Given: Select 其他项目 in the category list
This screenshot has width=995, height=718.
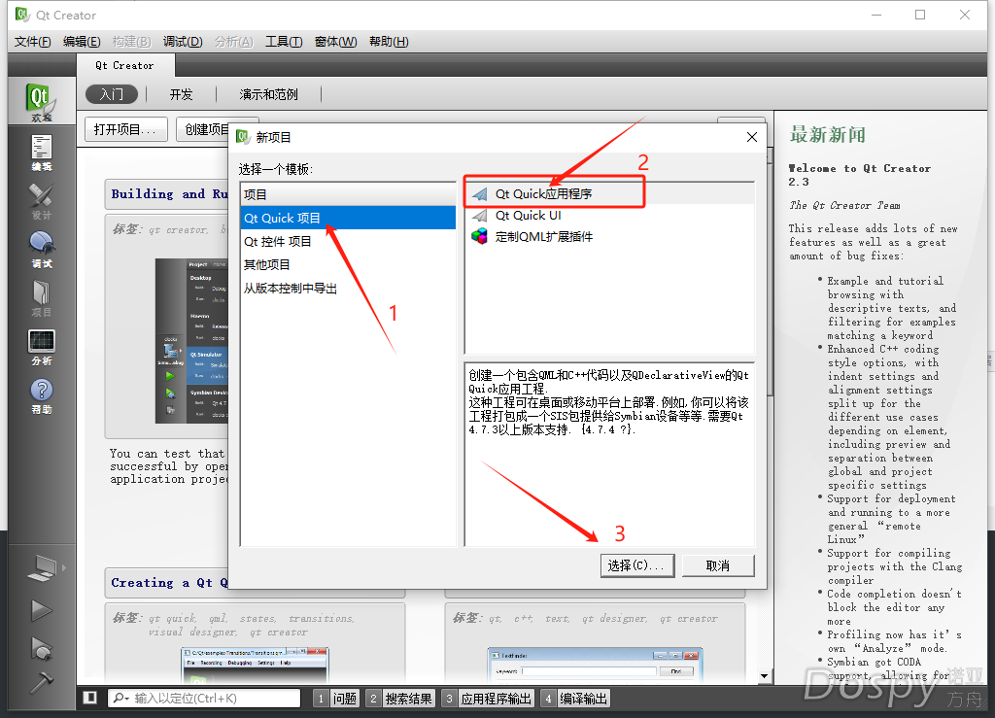Looking at the screenshot, I should coord(348,265).
